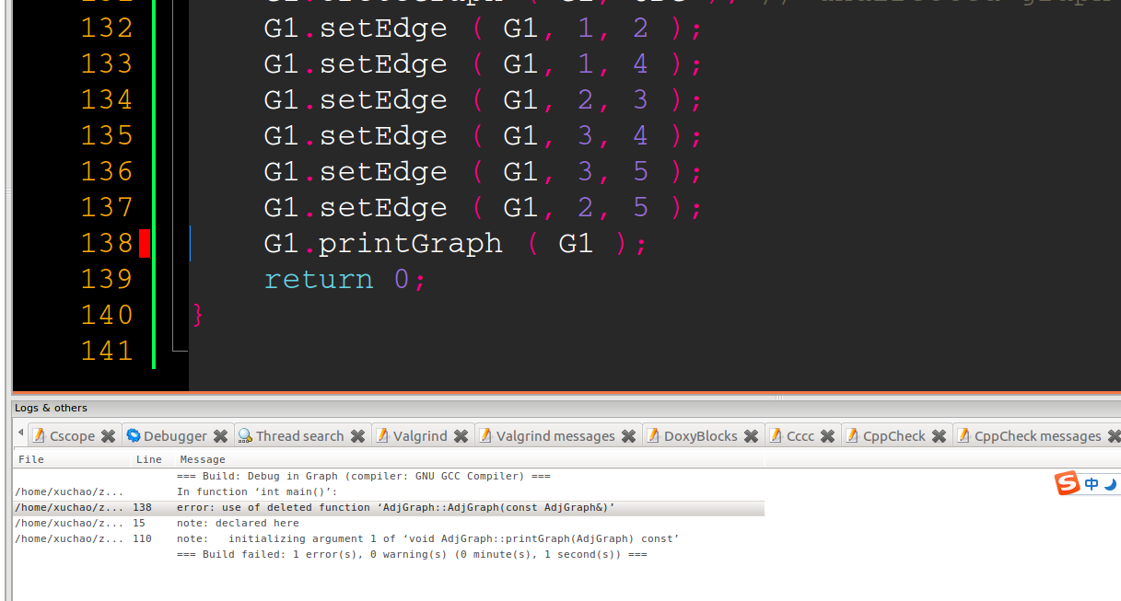Close the Valgrind messages tab
This screenshot has height=601, width=1121.
629,435
